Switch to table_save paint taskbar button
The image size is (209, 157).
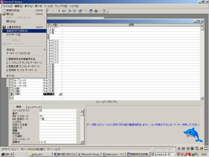[x=114, y=154]
